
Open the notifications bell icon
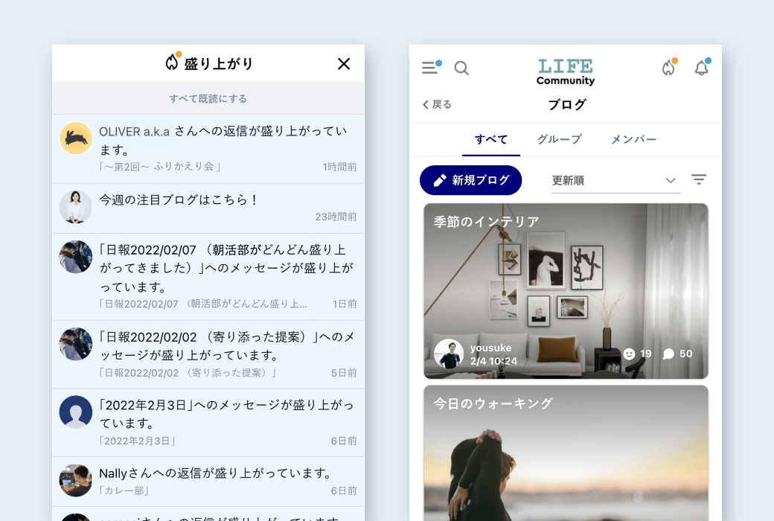click(x=701, y=68)
